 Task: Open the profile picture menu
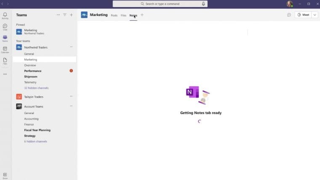point(290,4)
